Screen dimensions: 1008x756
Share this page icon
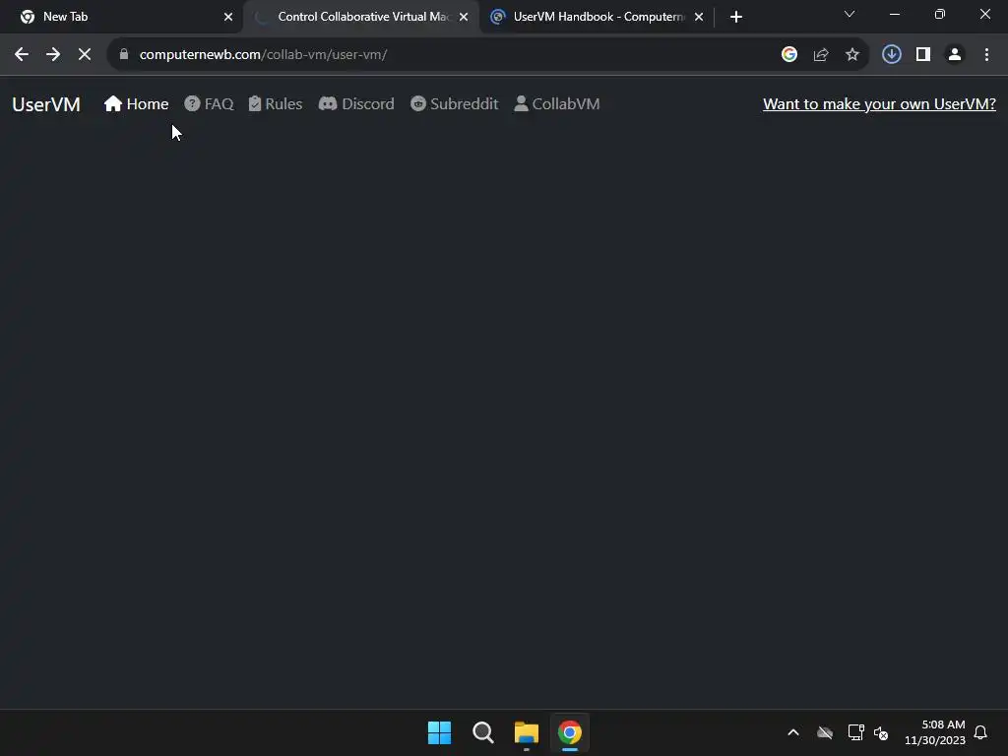821,55
